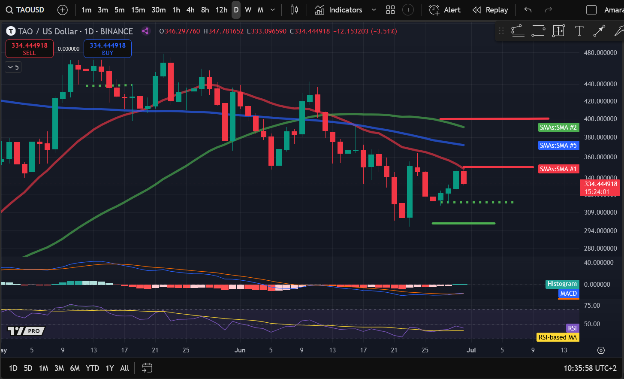Create a new Alert
Screen dimensions: 624x379
pos(445,10)
